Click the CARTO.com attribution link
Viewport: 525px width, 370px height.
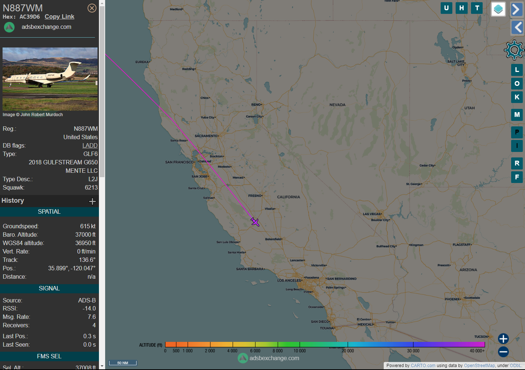(423, 366)
